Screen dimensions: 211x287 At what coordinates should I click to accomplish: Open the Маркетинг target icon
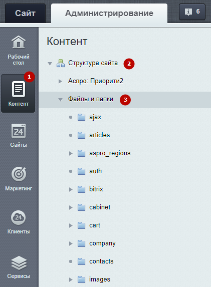click(x=19, y=174)
